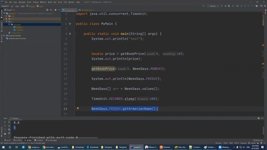This screenshot has width=267, height=150.
Task: Click the highlighted 5 in Run console output
Action: click(x=15, y=128)
